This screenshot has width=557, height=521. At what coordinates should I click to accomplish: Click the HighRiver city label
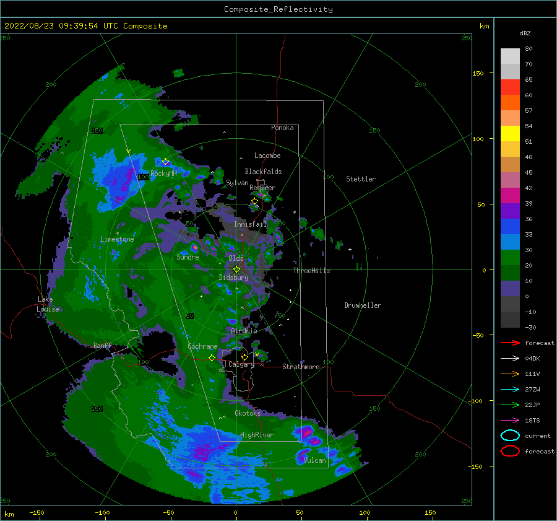click(x=257, y=435)
